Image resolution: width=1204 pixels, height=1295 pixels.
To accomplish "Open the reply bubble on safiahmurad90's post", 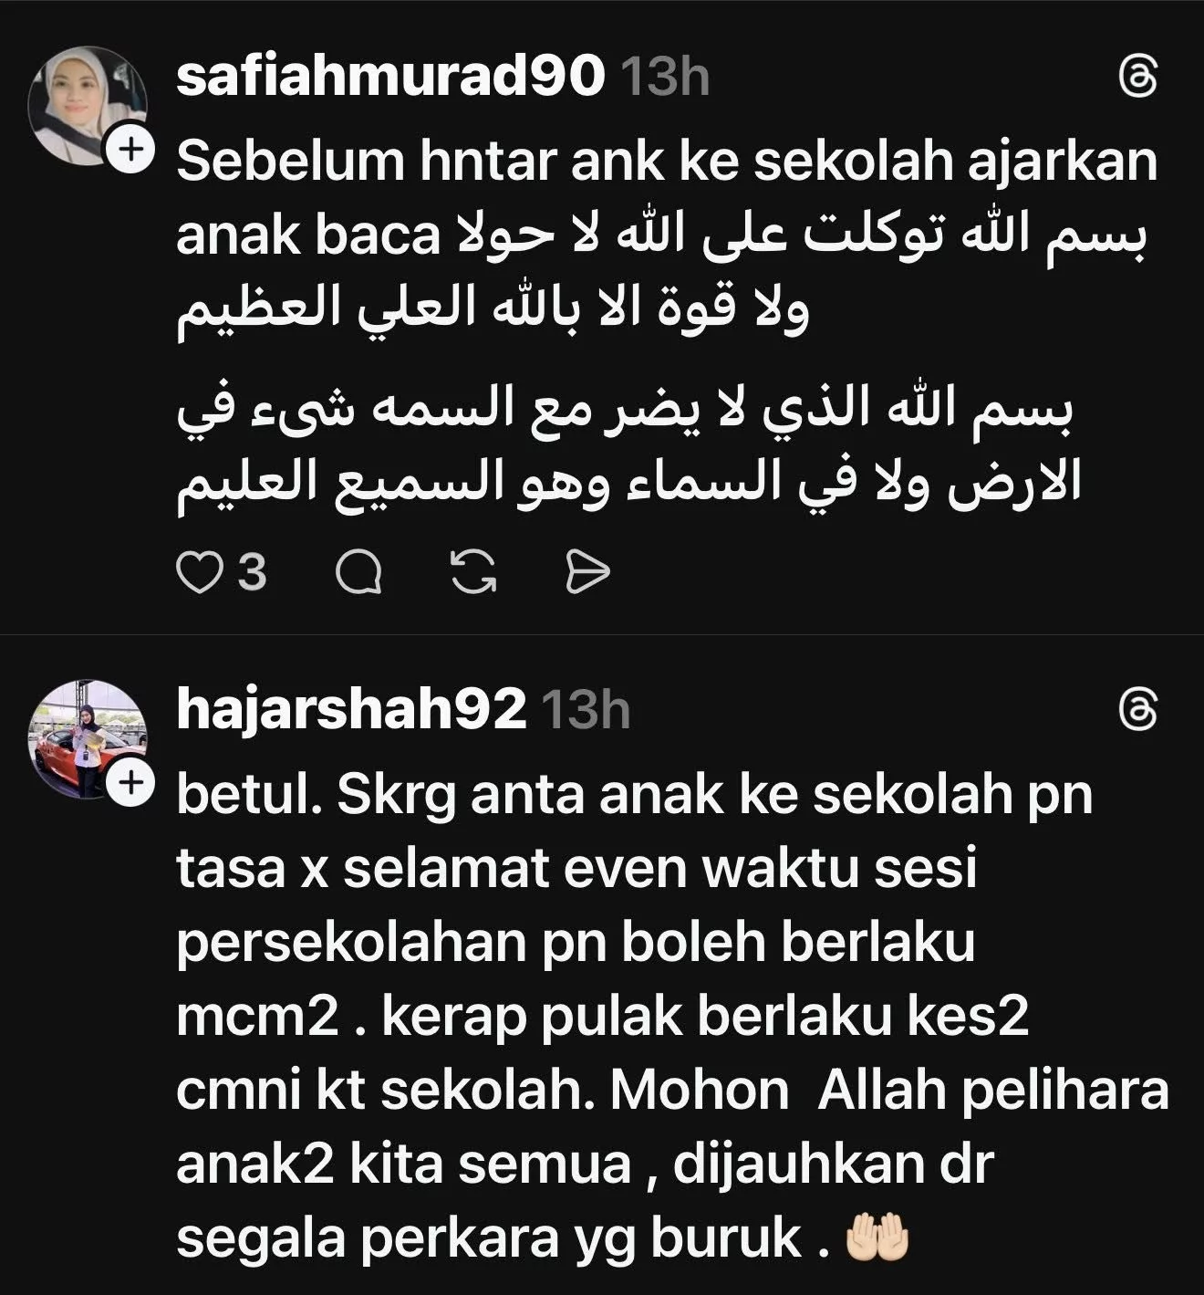I will tap(358, 574).
